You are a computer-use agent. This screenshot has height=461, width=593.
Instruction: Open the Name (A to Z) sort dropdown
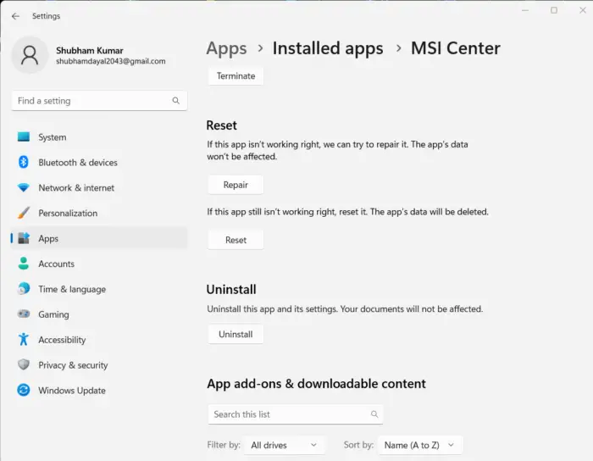[420, 445]
